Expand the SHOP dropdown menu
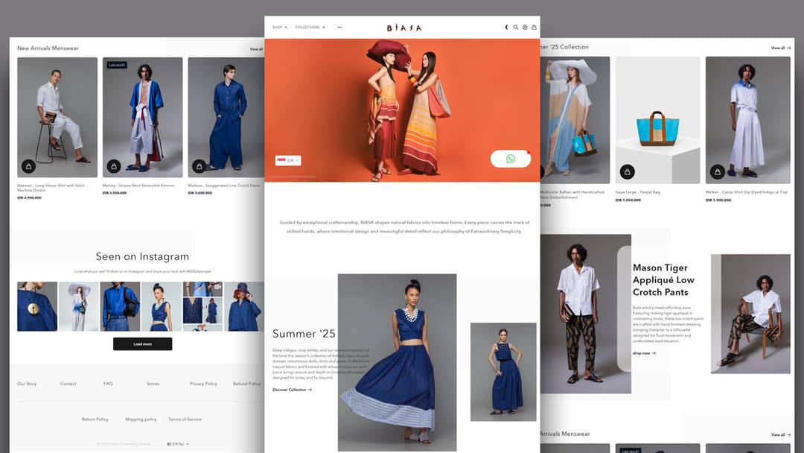This screenshot has width=804, height=453. coord(279,28)
